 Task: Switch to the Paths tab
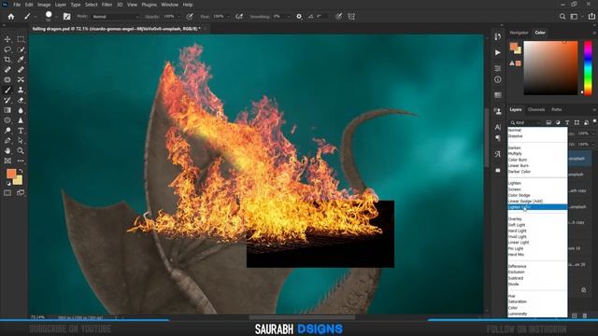(x=557, y=110)
